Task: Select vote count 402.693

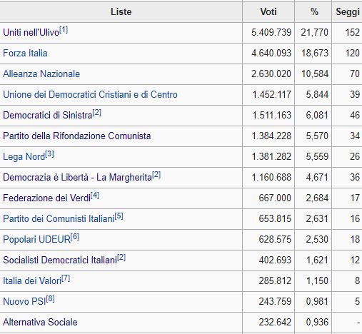Action: pyautogui.click(x=275, y=260)
